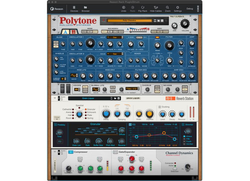Save the Grain Liquor patch
Screen dimensions: 250x181
[118, 98]
